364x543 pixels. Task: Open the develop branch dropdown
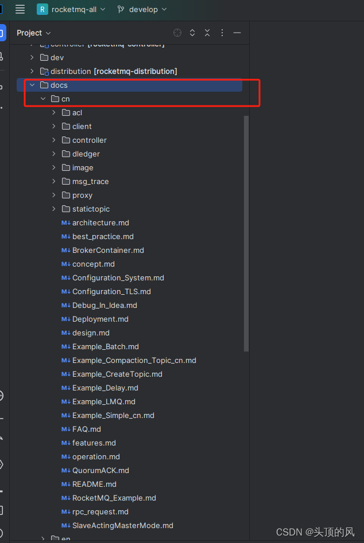(142, 9)
